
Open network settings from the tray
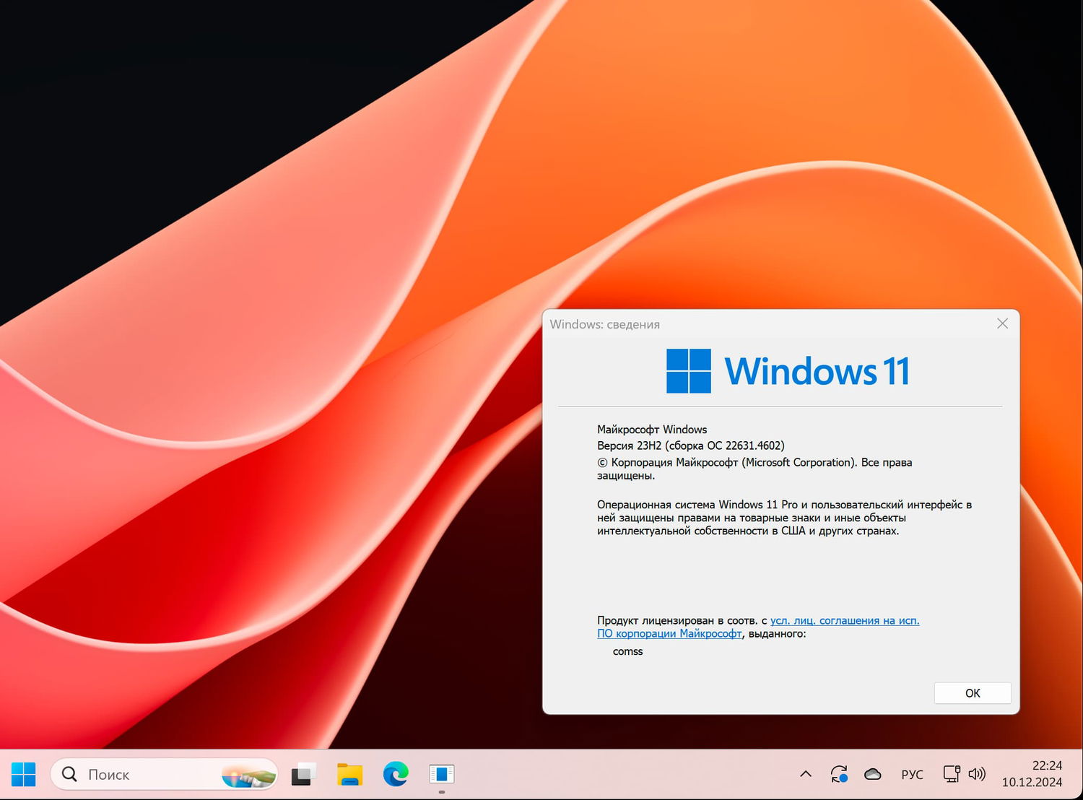pos(951,773)
